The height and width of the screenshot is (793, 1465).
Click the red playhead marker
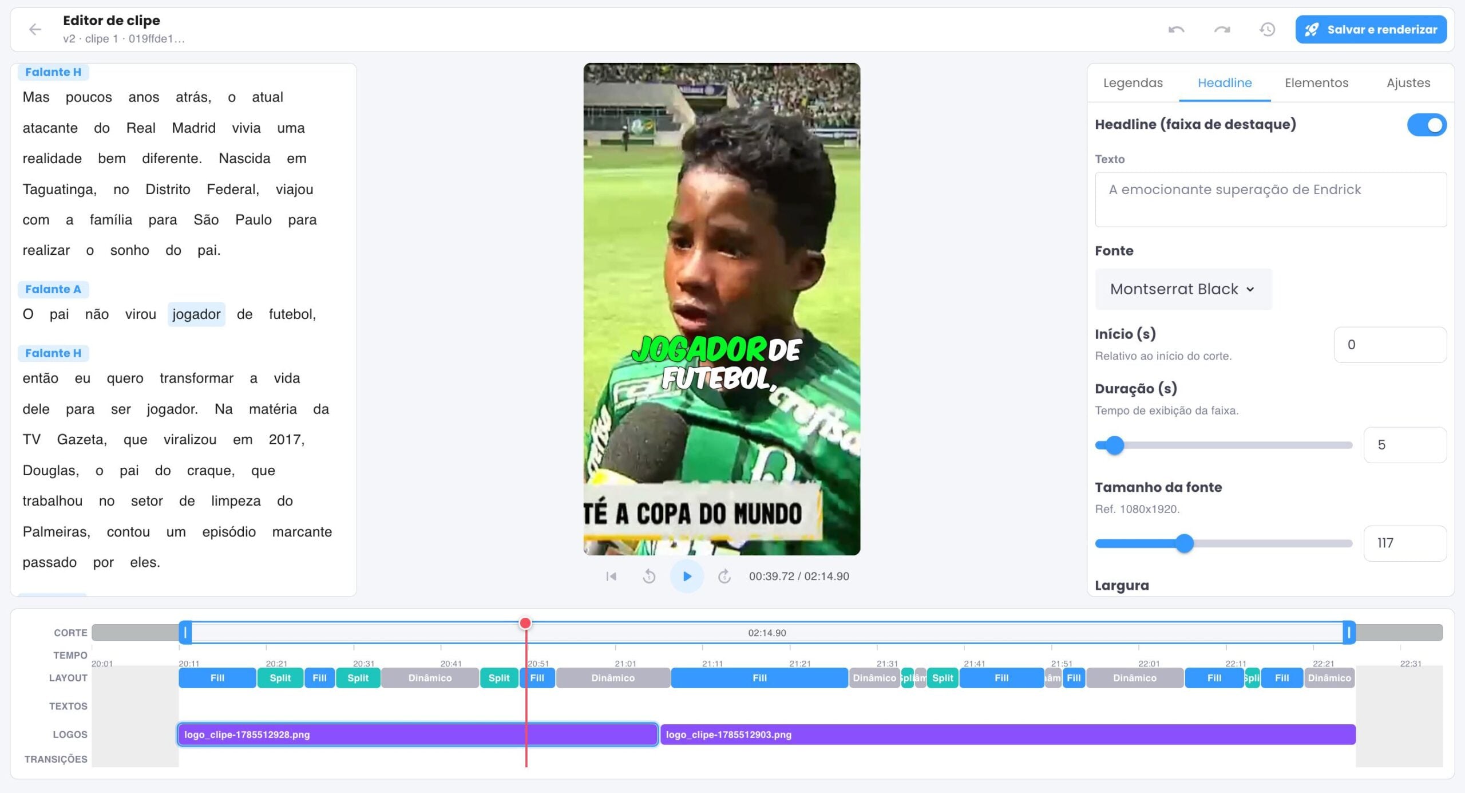(525, 623)
